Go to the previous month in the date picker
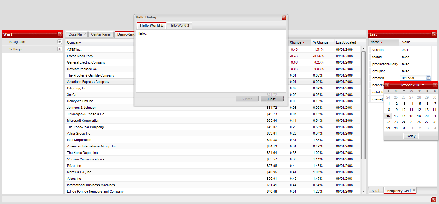This screenshot has width=439, height=204. coord(388,85)
